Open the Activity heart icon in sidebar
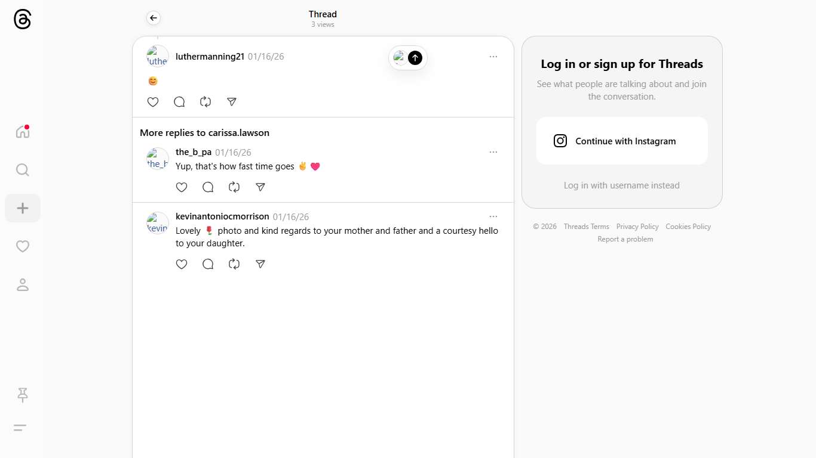The height and width of the screenshot is (458, 816). tap(23, 246)
